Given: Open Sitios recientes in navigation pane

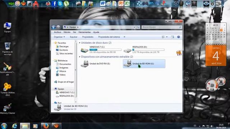Looking at the screenshot, I should (x=66, y=53).
